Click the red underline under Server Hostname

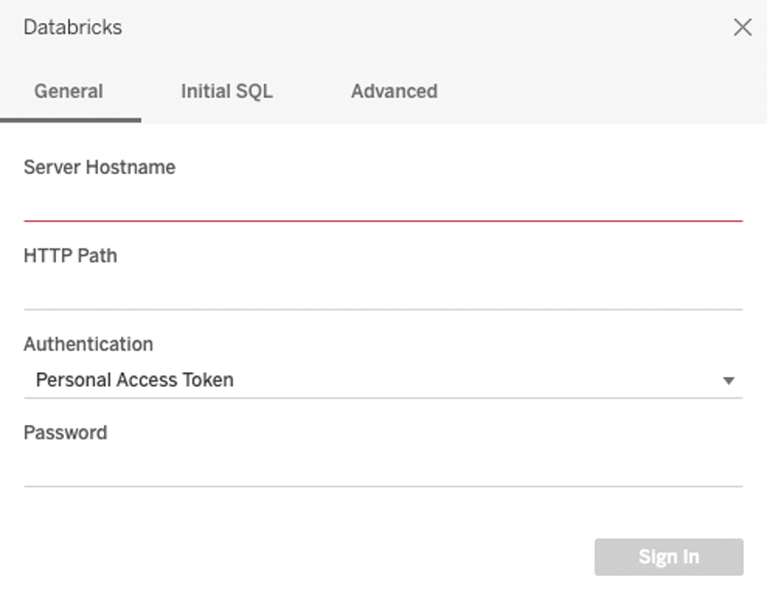coord(383,221)
